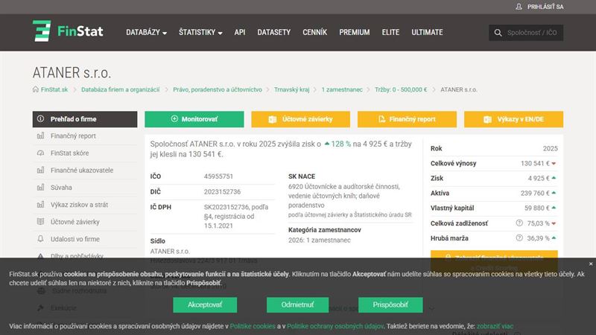
Task: Reject cookies with Odmietnuť button
Action: click(297, 305)
